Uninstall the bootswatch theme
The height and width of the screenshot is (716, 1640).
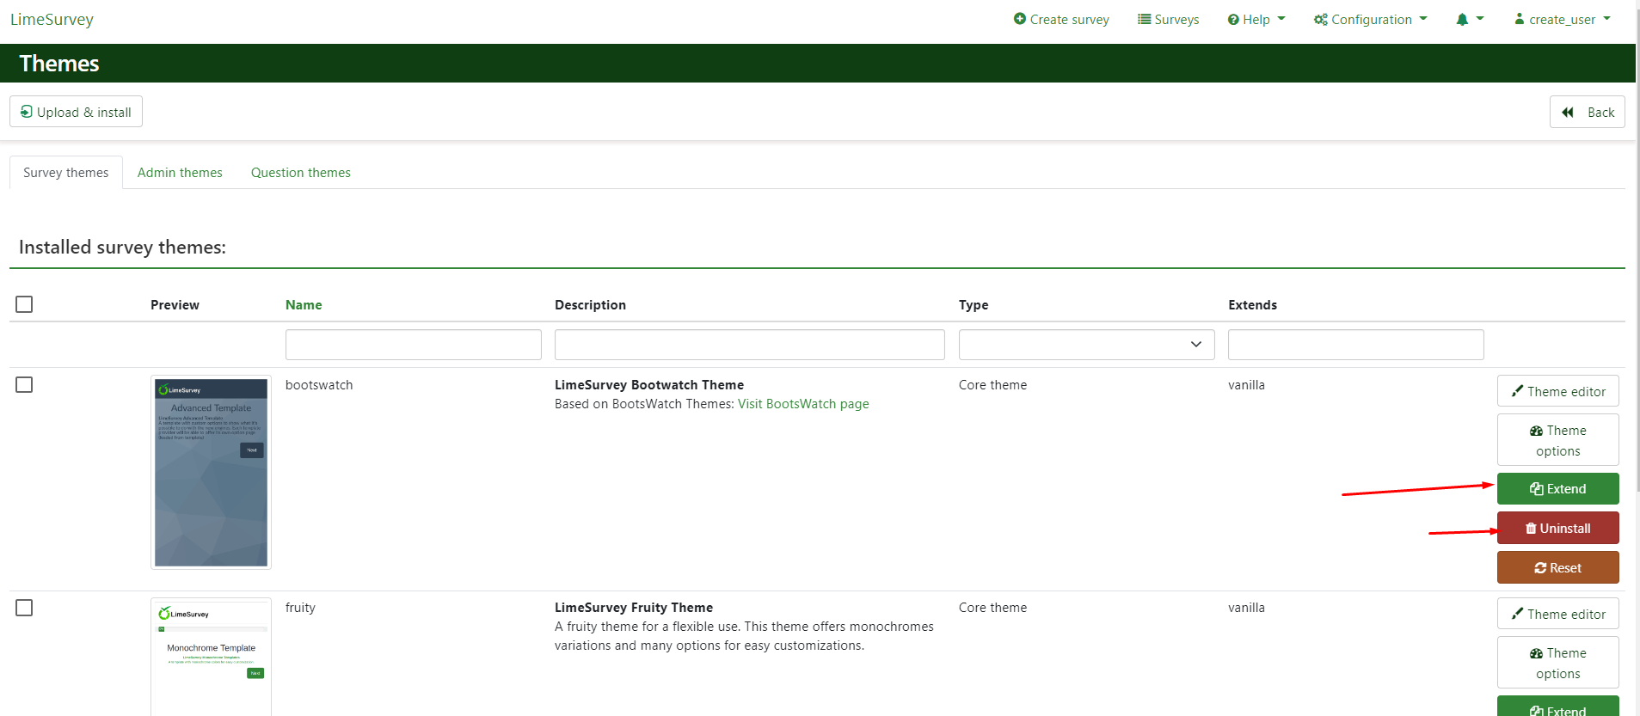[x=1557, y=529]
